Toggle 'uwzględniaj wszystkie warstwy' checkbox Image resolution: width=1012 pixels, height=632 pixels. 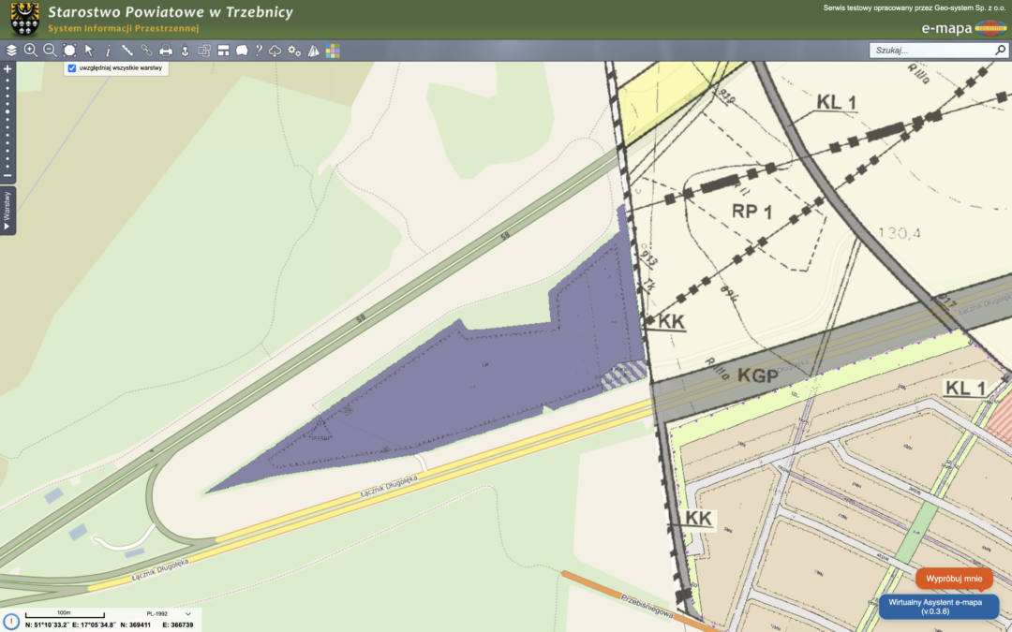[x=72, y=68]
